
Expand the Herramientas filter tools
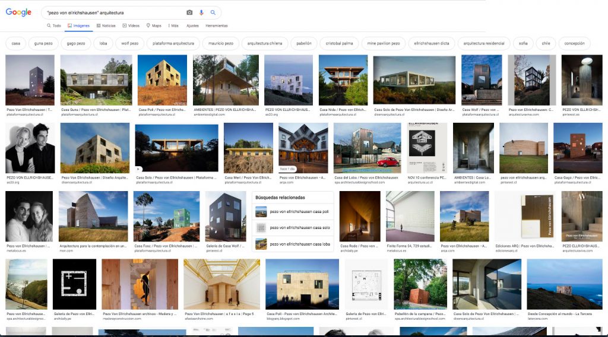point(216,26)
